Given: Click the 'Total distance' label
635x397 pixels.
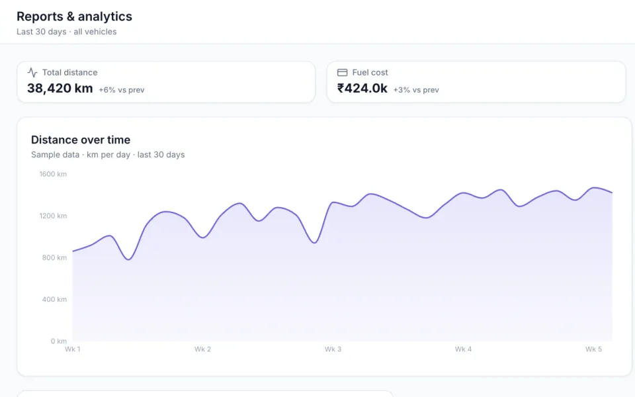Looking at the screenshot, I should point(69,73).
